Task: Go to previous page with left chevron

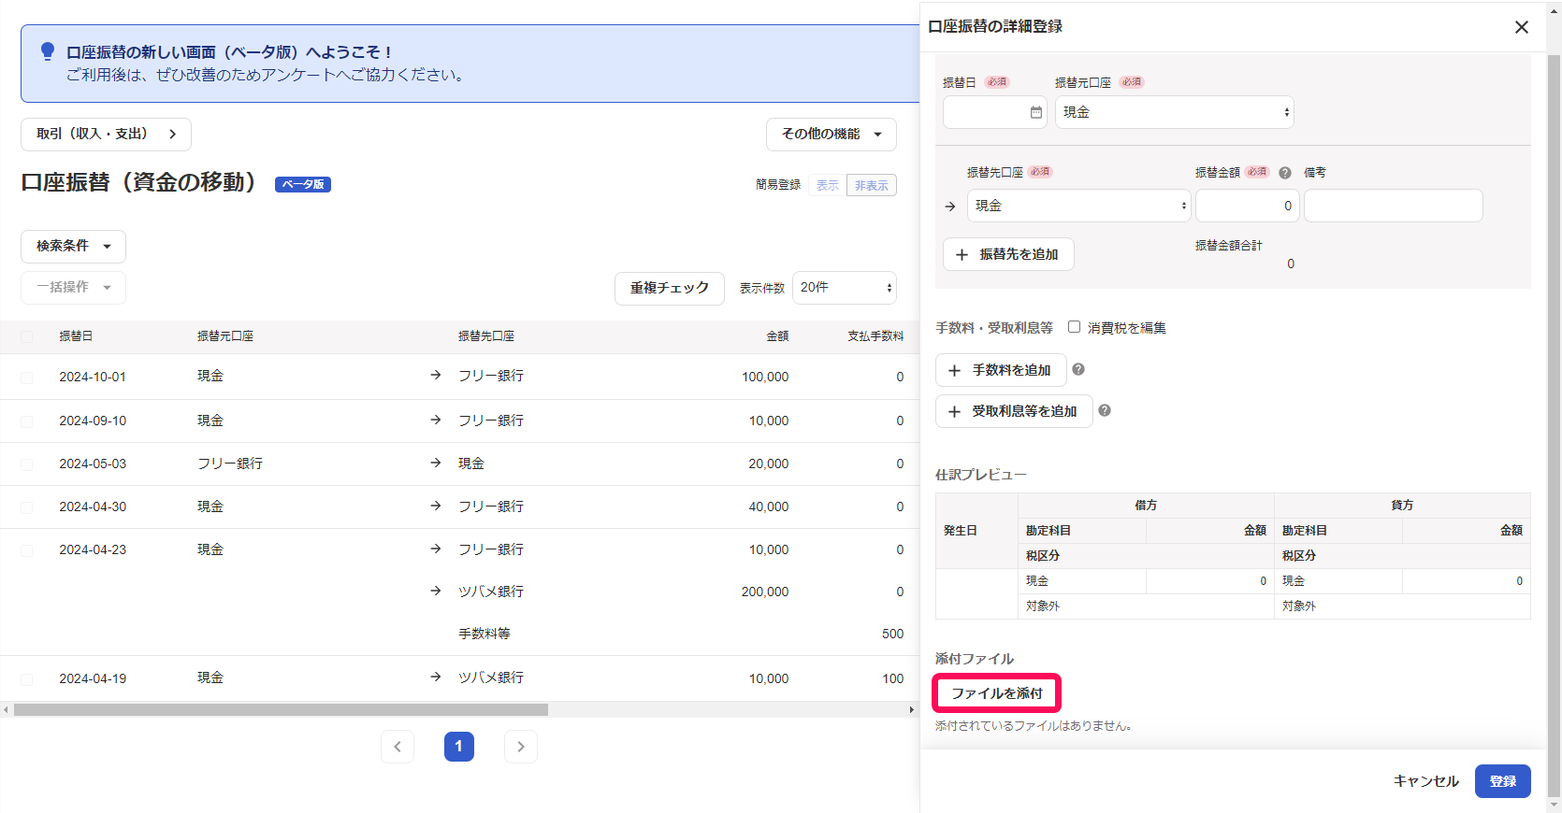Action: [398, 747]
